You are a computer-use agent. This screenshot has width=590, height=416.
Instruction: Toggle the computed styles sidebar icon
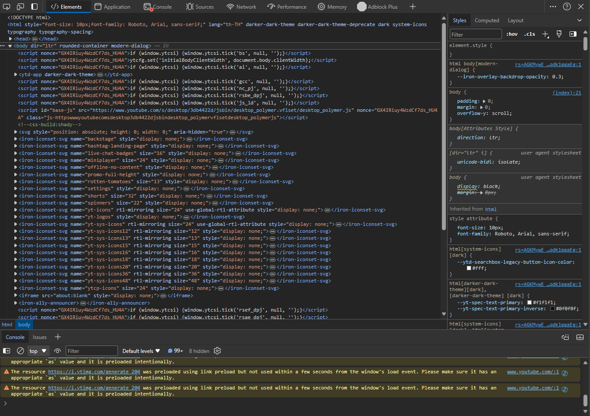(x=573, y=34)
